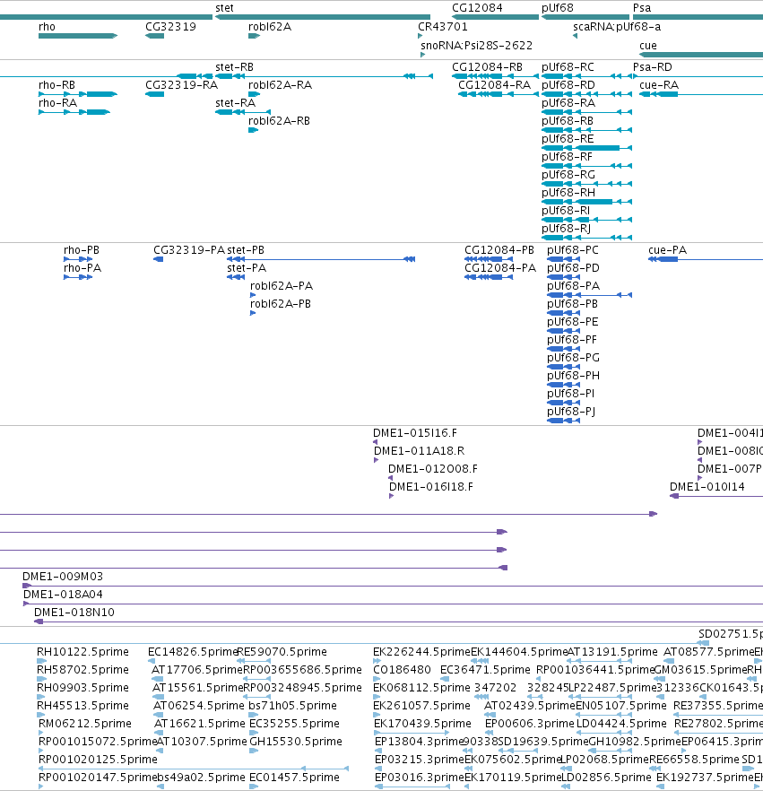
Task: Click DME1-018N10 clone label
Action: tap(74, 613)
